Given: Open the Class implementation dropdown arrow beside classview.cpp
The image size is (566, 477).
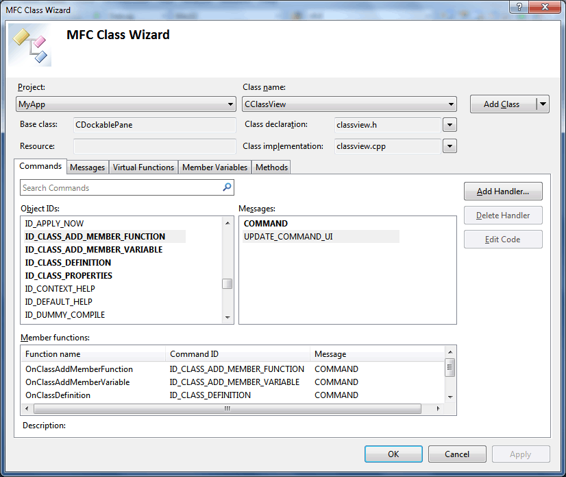Looking at the screenshot, I should click(x=450, y=146).
